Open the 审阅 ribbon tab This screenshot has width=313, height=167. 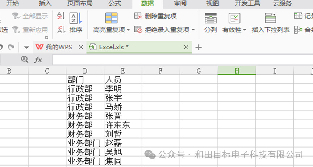click(x=180, y=3)
